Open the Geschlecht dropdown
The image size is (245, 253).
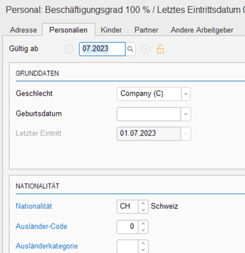[x=185, y=94]
